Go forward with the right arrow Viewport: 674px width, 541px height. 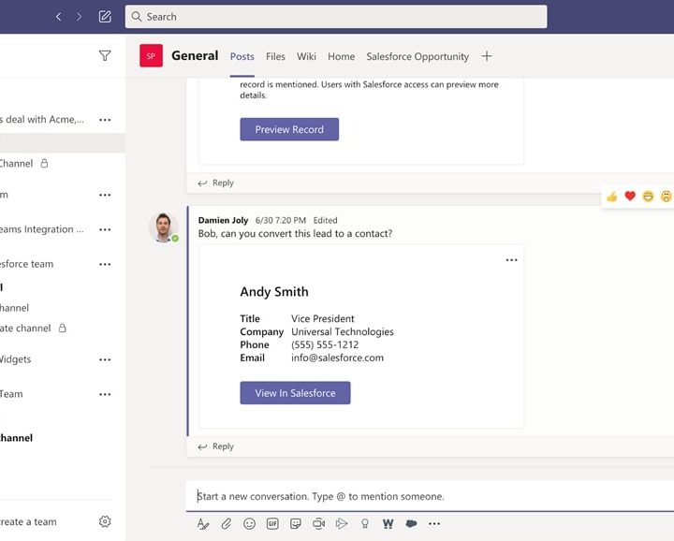click(x=79, y=17)
